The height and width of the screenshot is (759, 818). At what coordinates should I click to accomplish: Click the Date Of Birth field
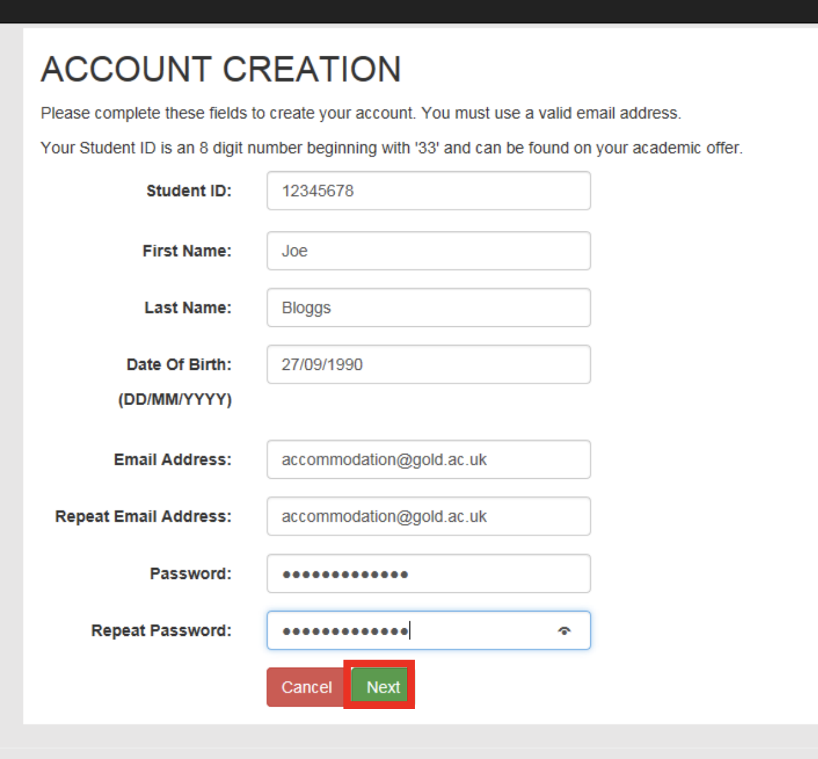point(428,364)
